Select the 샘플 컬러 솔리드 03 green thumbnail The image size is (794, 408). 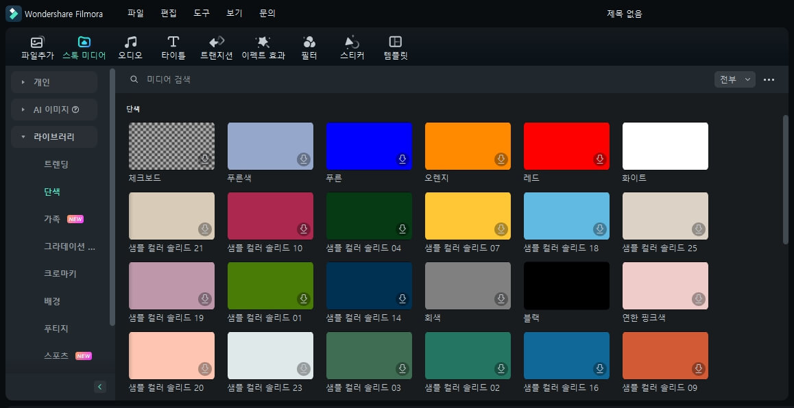click(x=369, y=355)
